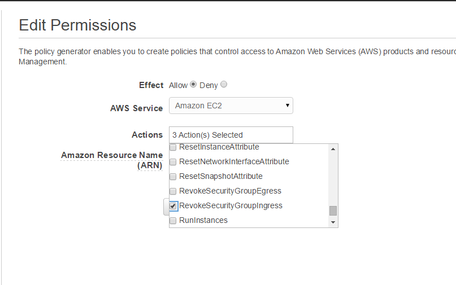Uncheck the RevokeSecurityGroupIngress checkbox
The width and height of the screenshot is (456, 285).
click(x=173, y=206)
